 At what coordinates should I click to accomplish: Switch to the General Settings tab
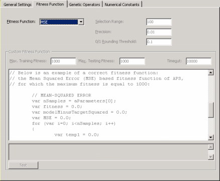17,5
